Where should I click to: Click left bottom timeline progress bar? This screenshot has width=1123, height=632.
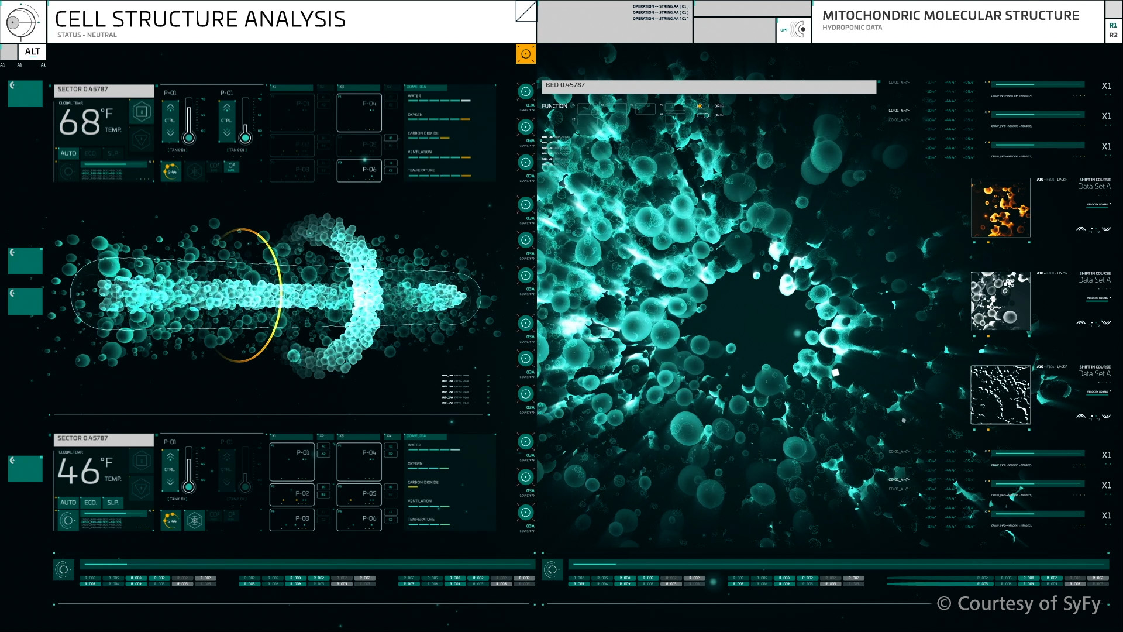[x=308, y=564]
